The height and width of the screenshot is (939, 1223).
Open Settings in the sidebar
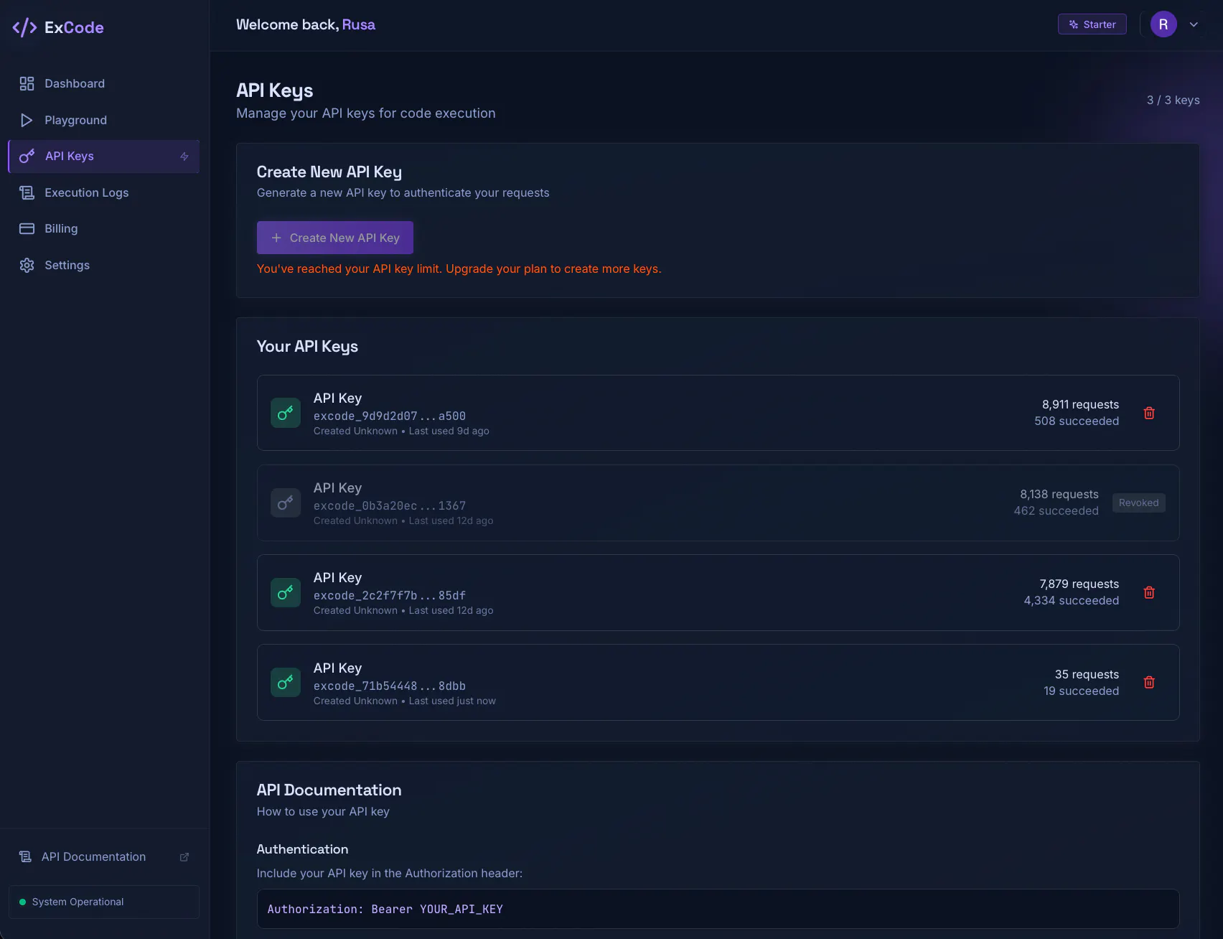point(104,265)
